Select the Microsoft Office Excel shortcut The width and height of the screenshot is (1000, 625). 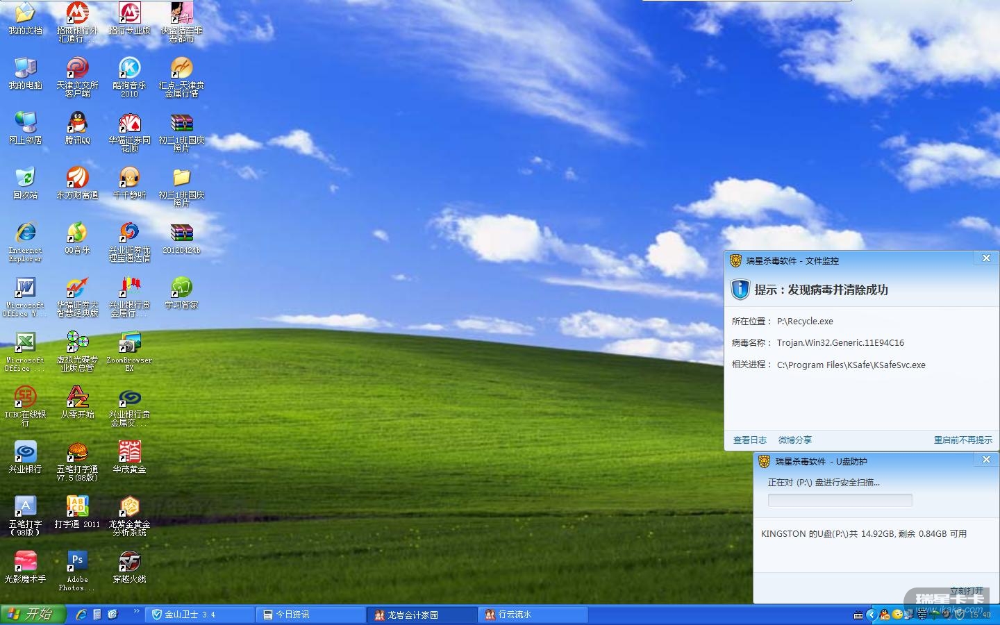tap(25, 351)
